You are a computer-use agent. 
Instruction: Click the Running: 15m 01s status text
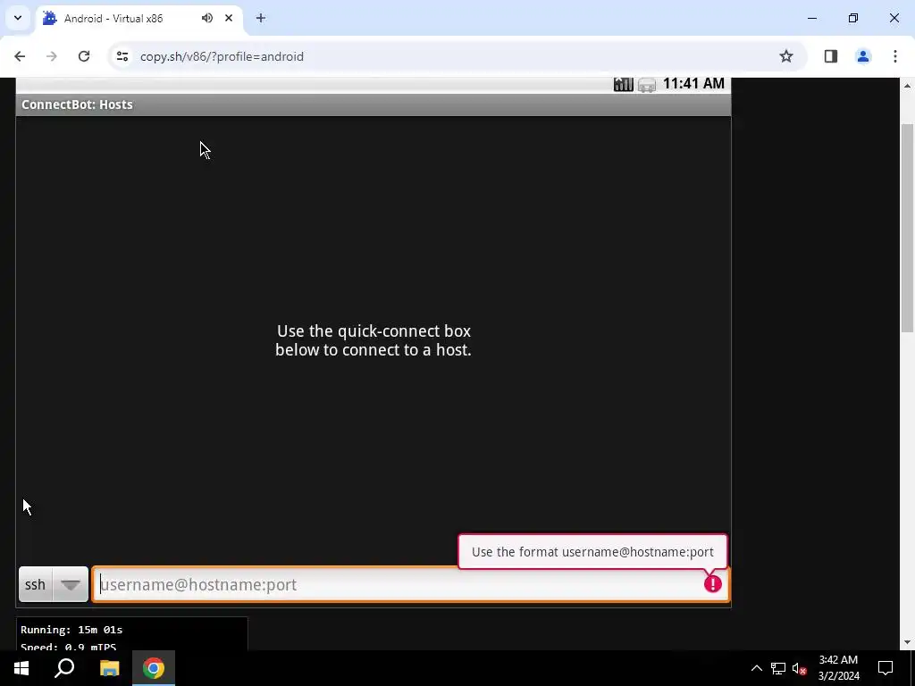(71, 630)
